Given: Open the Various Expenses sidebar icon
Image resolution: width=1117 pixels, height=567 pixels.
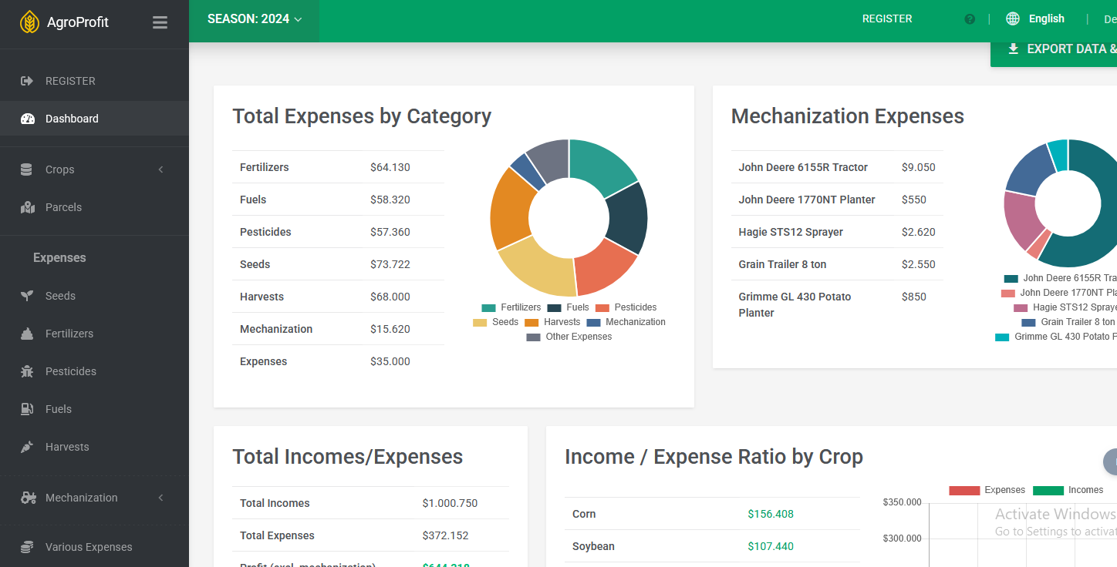Looking at the screenshot, I should [26, 546].
